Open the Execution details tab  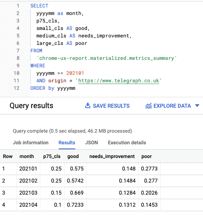pyautogui.click(x=127, y=143)
